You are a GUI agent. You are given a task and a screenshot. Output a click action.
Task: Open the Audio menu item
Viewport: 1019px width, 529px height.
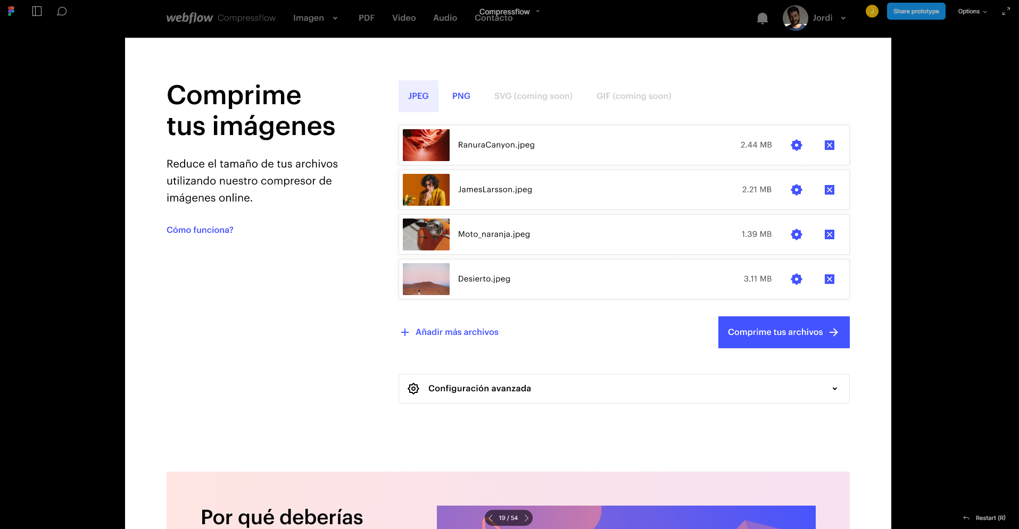pyautogui.click(x=445, y=18)
